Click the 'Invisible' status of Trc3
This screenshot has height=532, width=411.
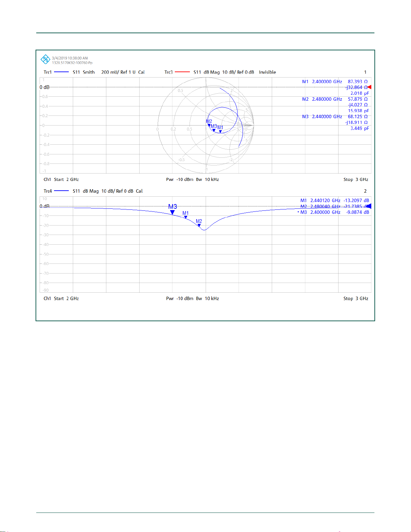[267, 72]
